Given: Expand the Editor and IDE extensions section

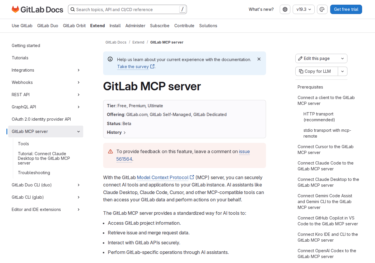Looking at the screenshot, I should pos(79,210).
